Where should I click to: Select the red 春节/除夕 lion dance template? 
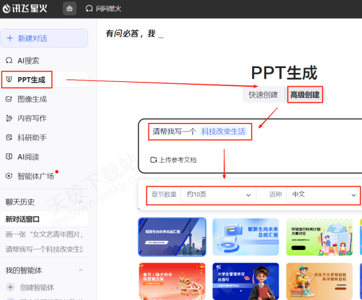coord(172,281)
